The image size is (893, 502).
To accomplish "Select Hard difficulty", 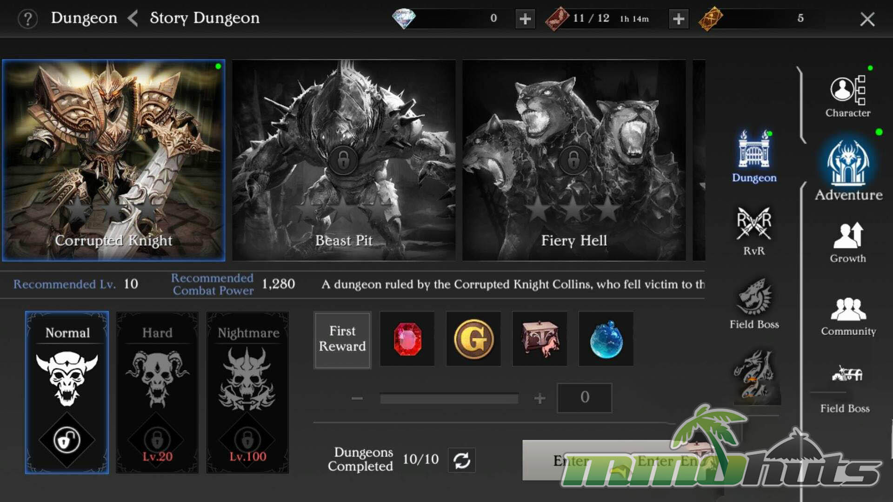I will coord(157,392).
